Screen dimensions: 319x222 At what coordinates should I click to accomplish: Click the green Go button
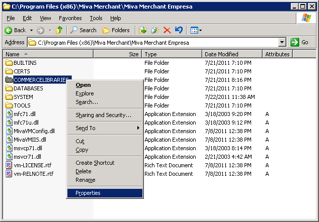pos(300,42)
